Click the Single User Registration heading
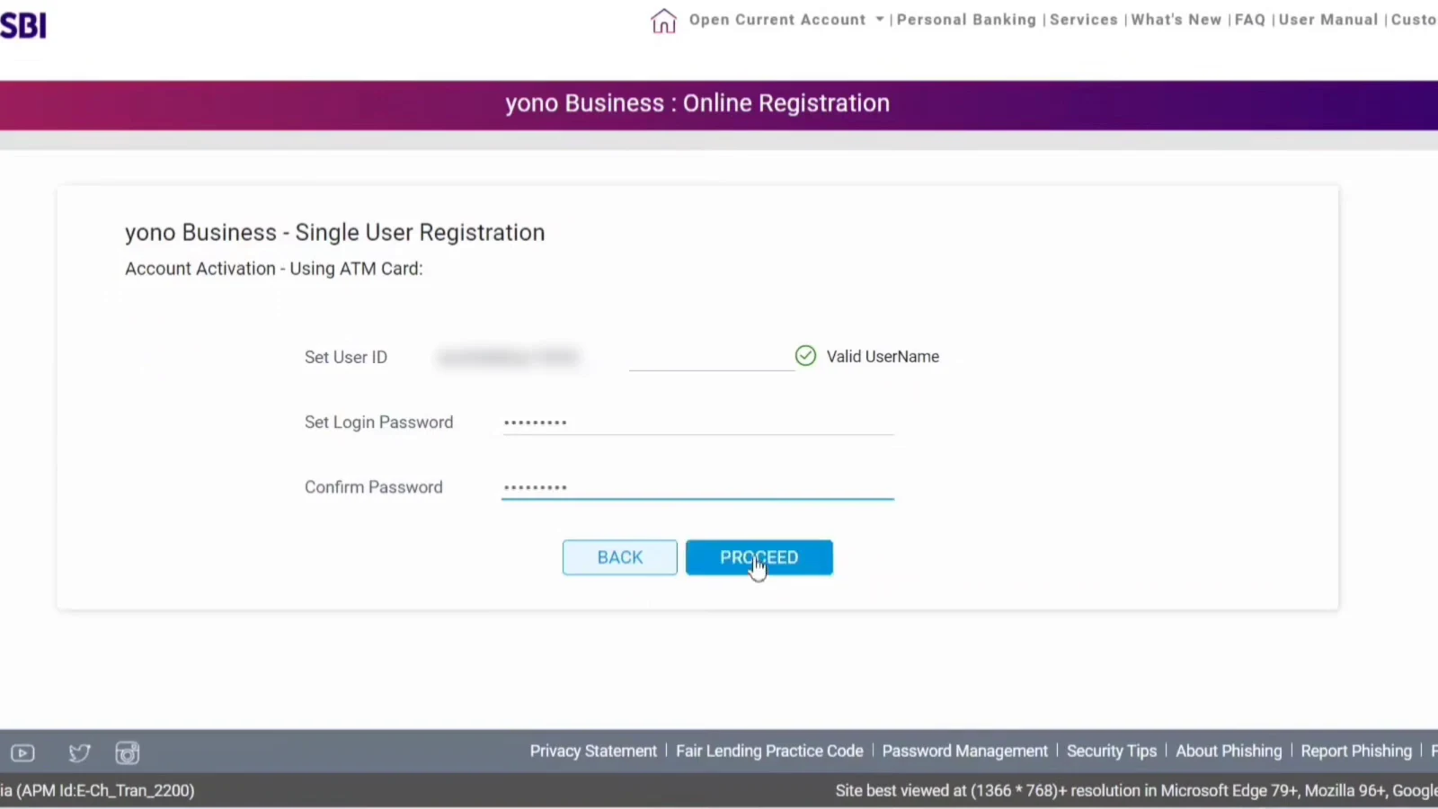Screen dimensions: 1438x809 [334, 233]
